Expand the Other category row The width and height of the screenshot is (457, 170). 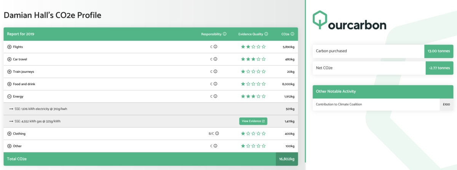pyautogui.click(x=10, y=146)
